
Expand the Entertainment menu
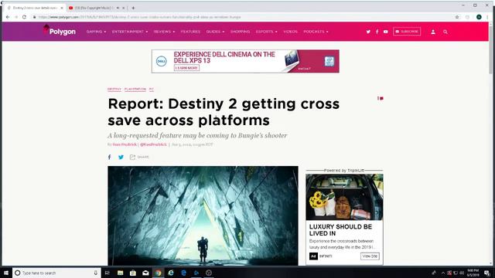point(130,32)
